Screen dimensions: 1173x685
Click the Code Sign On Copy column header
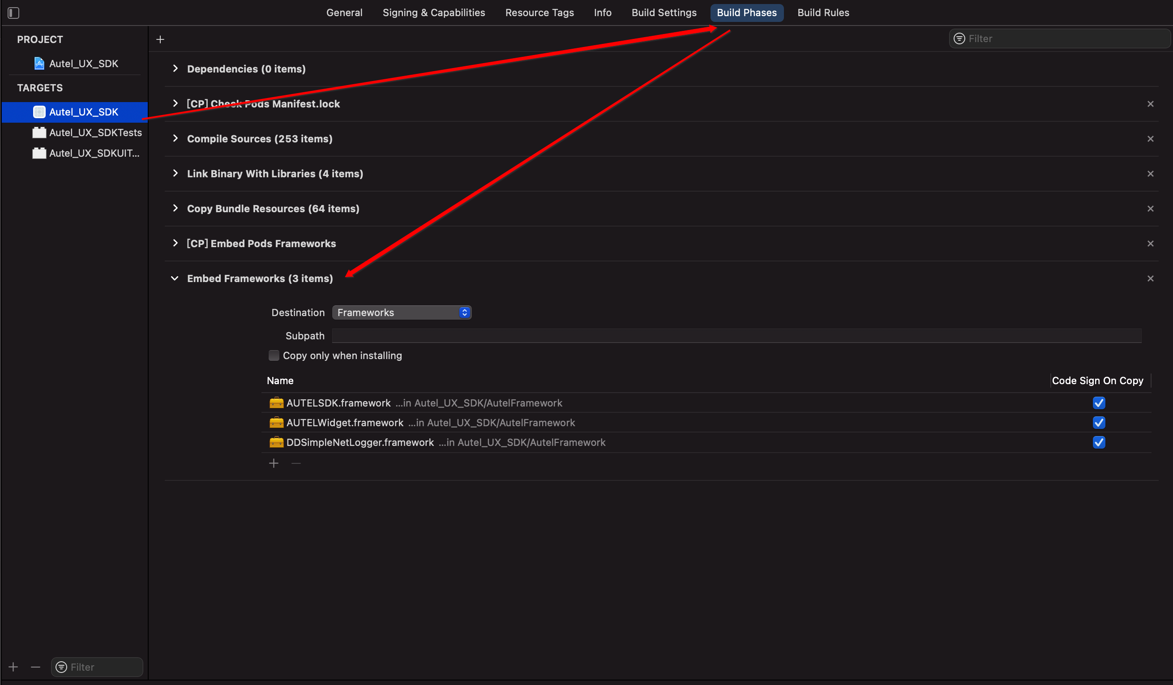click(x=1097, y=381)
